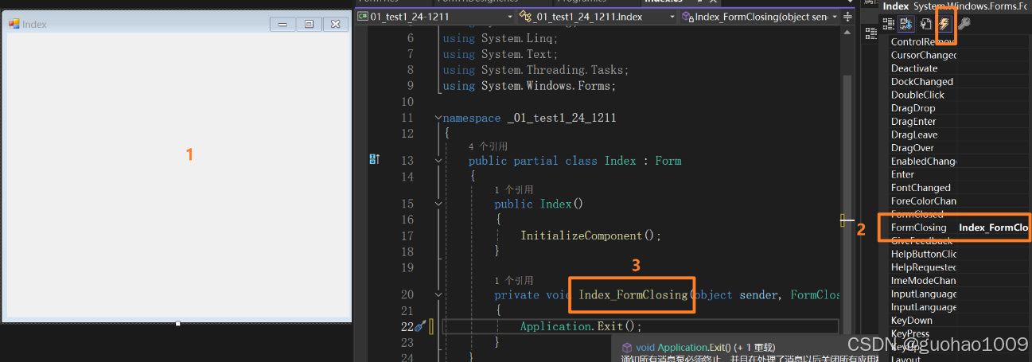The image size is (1032, 362).
Task: Select the HelpRequested event row
Action: tap(959, 267)
